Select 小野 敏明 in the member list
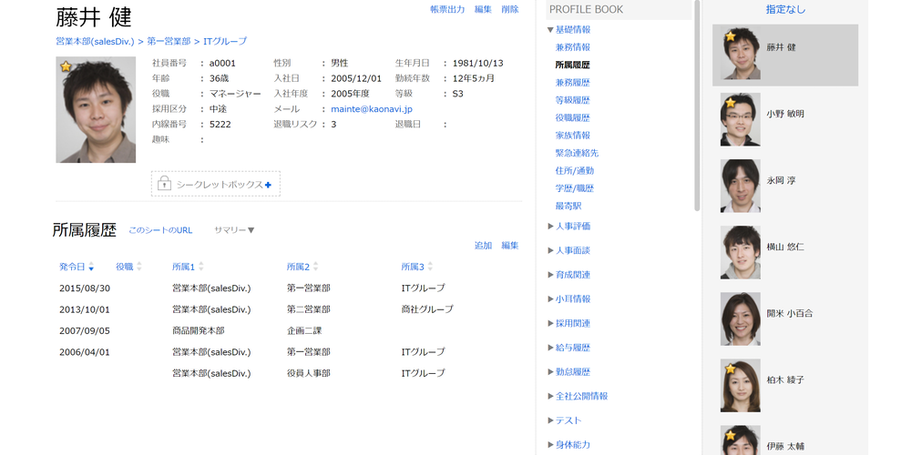 pyautogui.click(x=785, y=119)
